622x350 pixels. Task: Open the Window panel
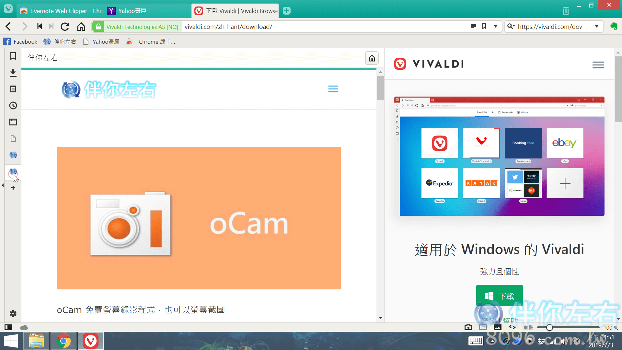pyautogui.click(x=13, y=122)
